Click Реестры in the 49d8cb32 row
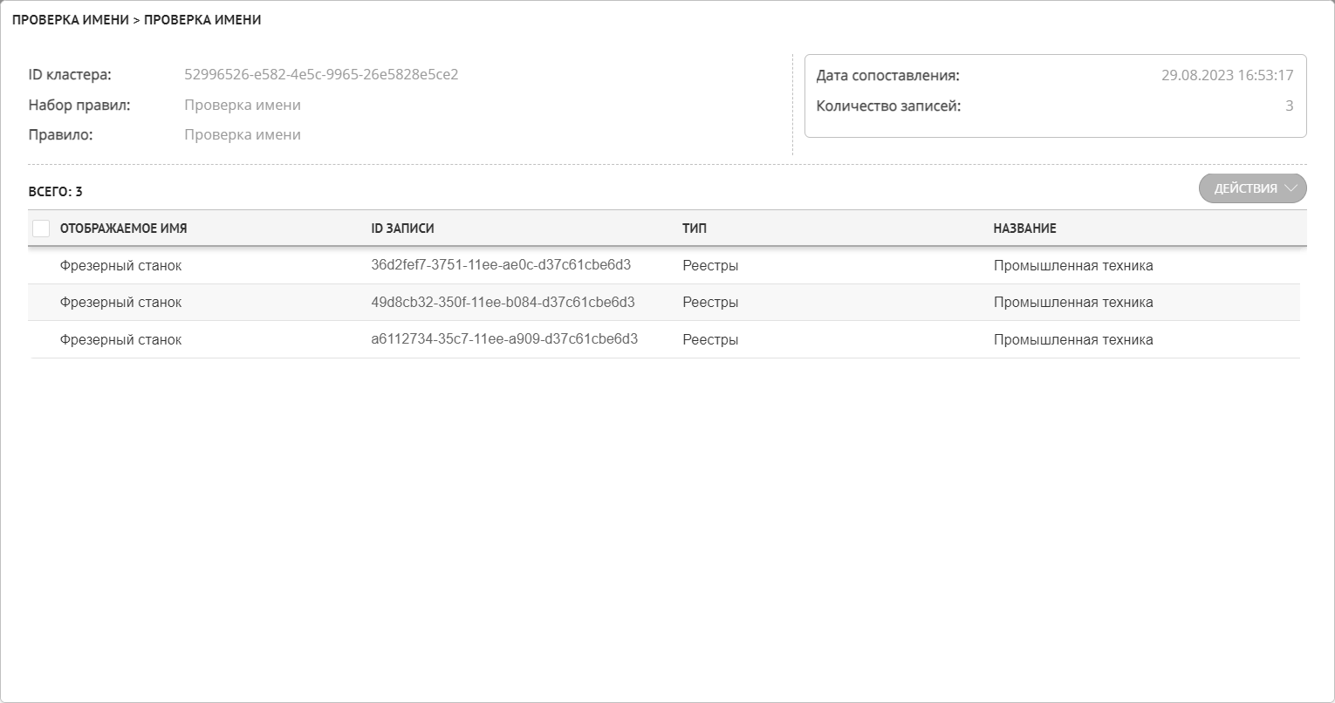Image resolution: width=1335 pixels, height=703 pixels. [710, 303]
